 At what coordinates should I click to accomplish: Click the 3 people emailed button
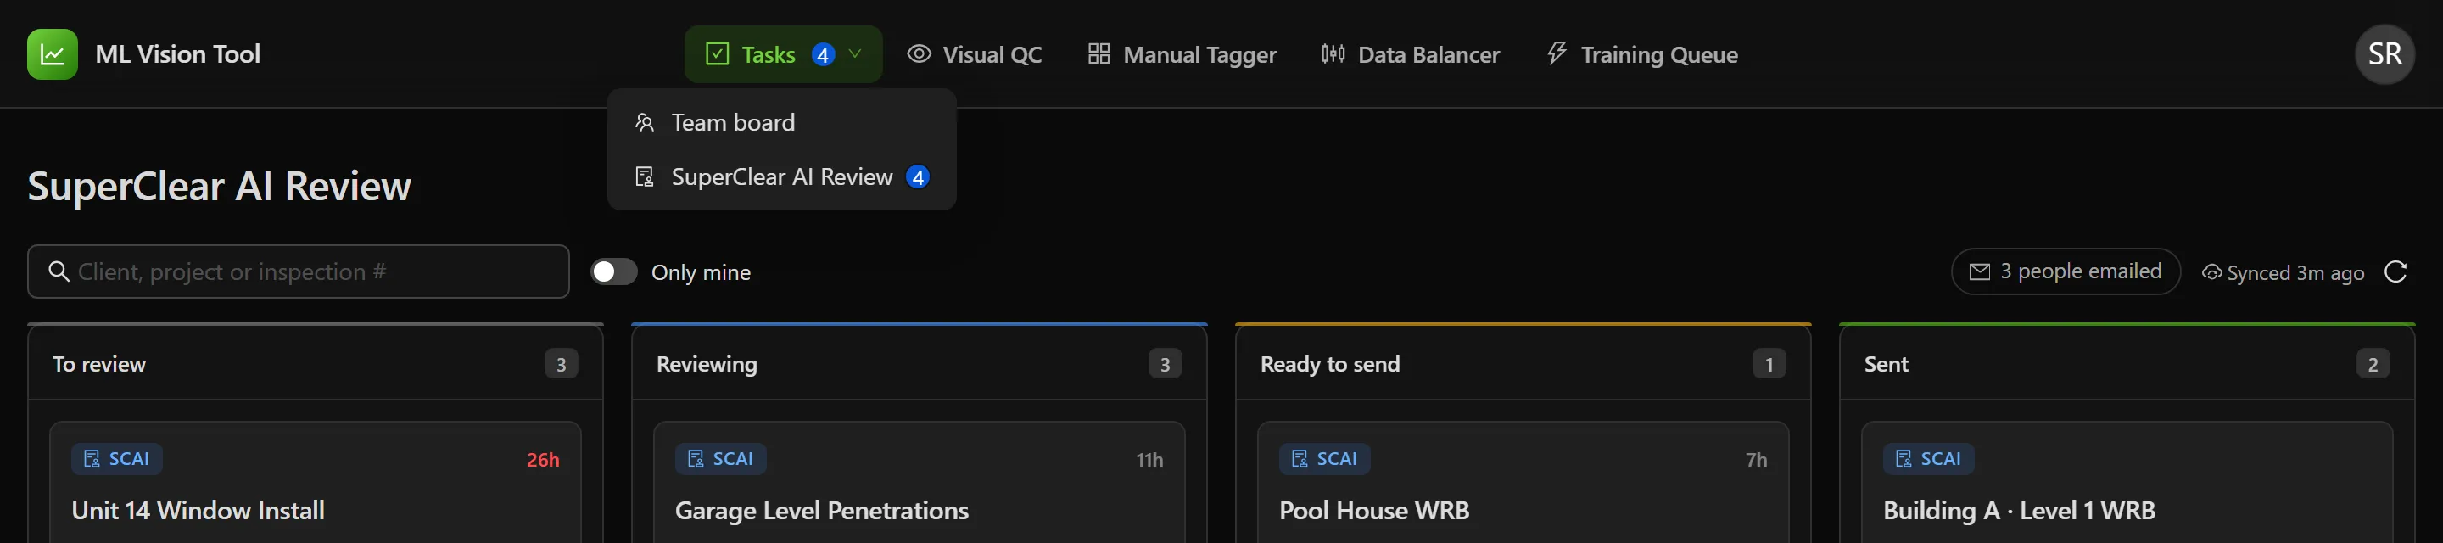(2066, 271)
